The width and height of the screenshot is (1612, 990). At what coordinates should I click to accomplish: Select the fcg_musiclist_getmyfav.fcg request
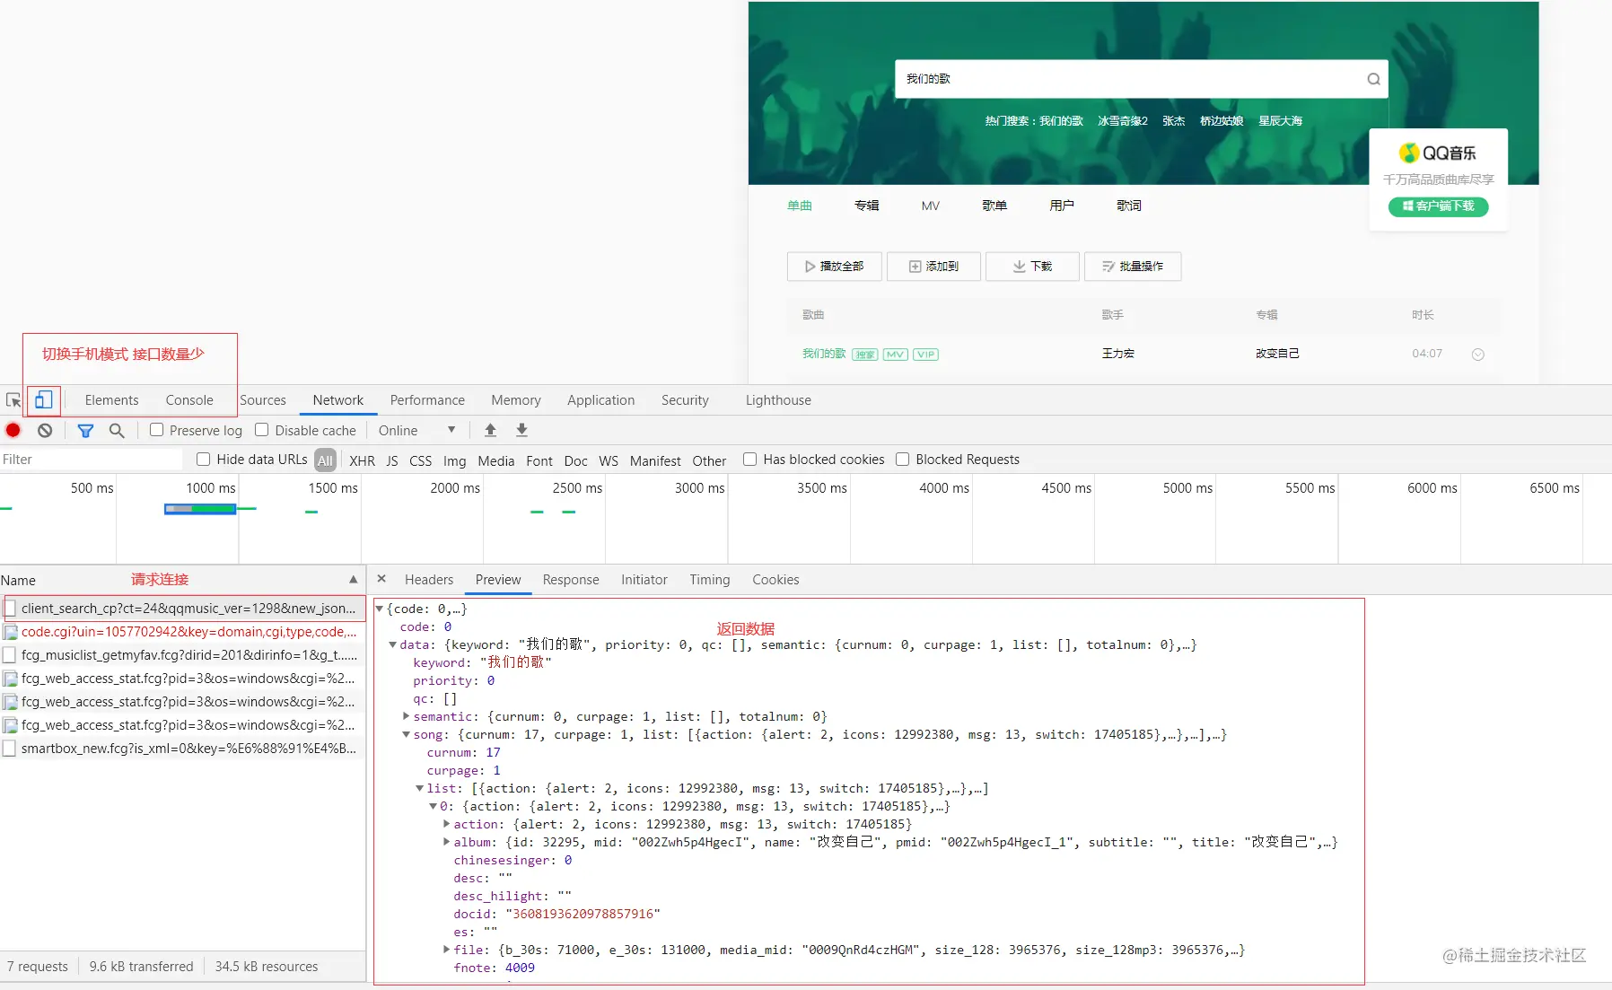[183, 655]
